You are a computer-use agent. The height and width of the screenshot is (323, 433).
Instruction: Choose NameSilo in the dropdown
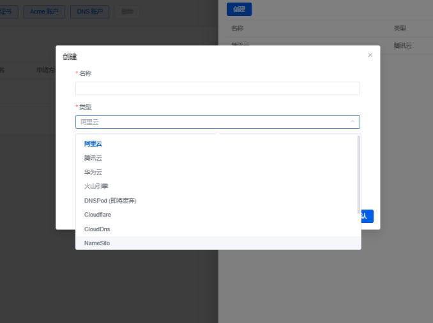pyautogui.click(x=218, y=243)
